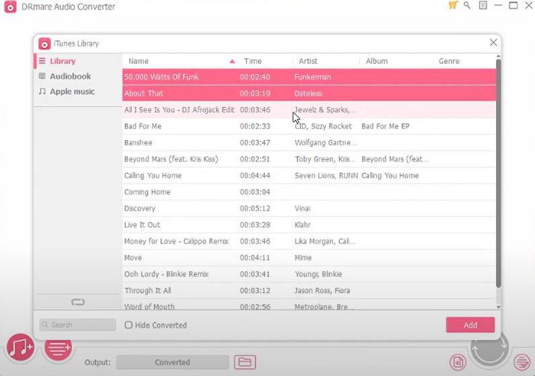Click the audio format settings icon

458,362
